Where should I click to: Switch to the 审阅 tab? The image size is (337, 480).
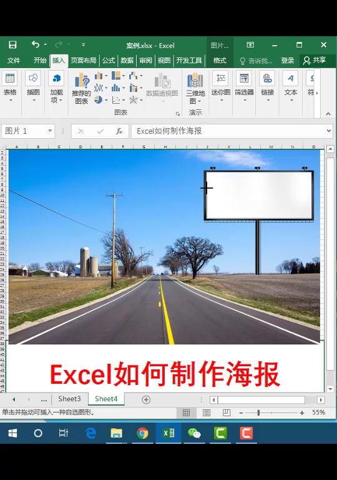(145, 60)
